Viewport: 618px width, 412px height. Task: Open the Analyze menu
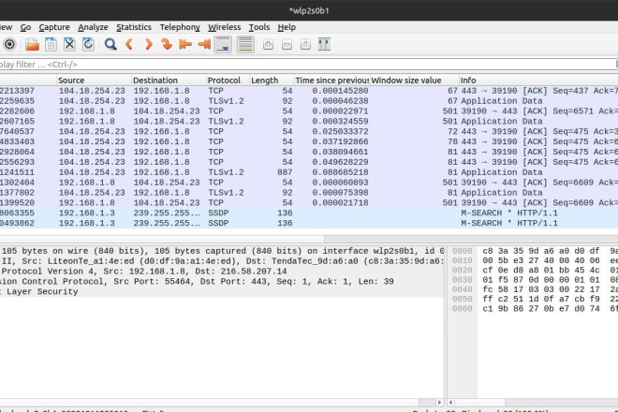(93, 27)
